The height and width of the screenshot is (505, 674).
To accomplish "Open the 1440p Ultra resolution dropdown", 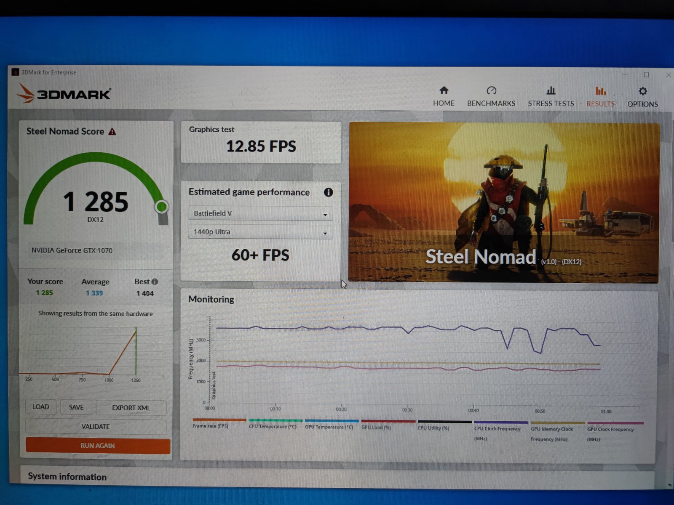I will (260, 232).
